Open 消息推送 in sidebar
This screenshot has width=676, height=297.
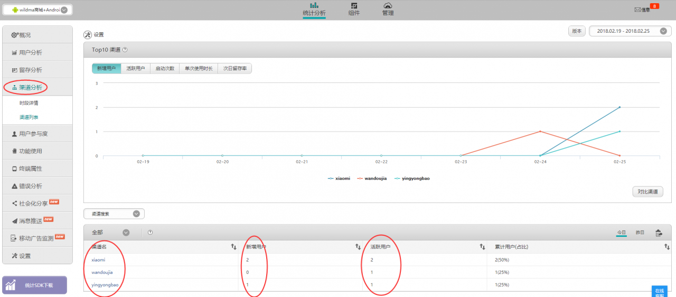37,221
